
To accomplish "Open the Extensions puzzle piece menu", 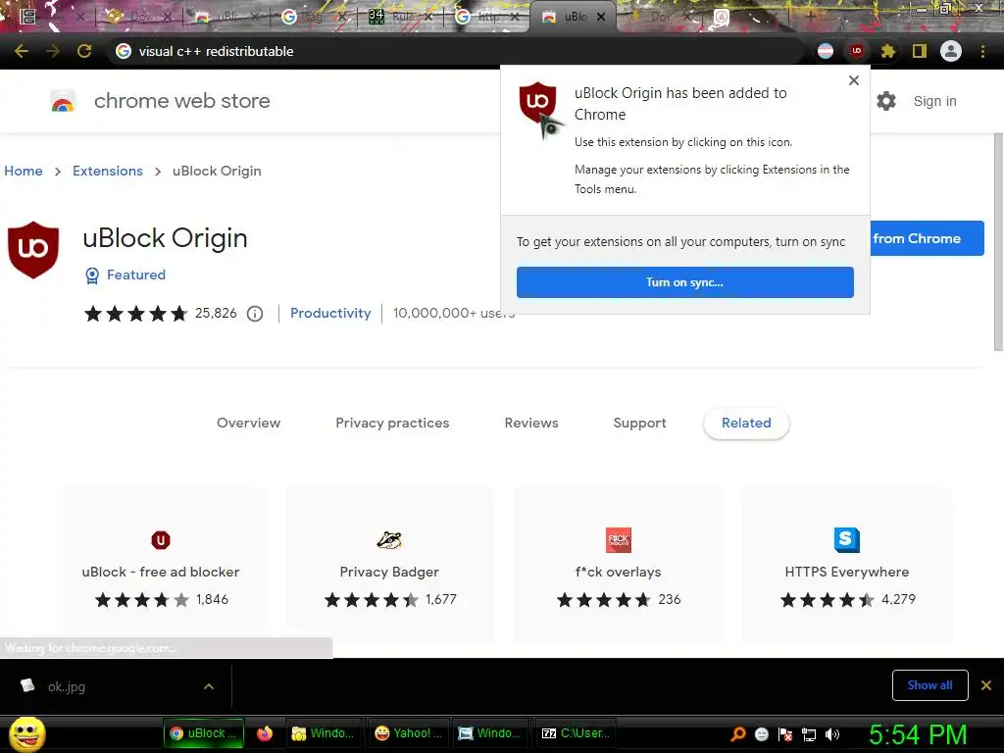I will coord(887,51).
